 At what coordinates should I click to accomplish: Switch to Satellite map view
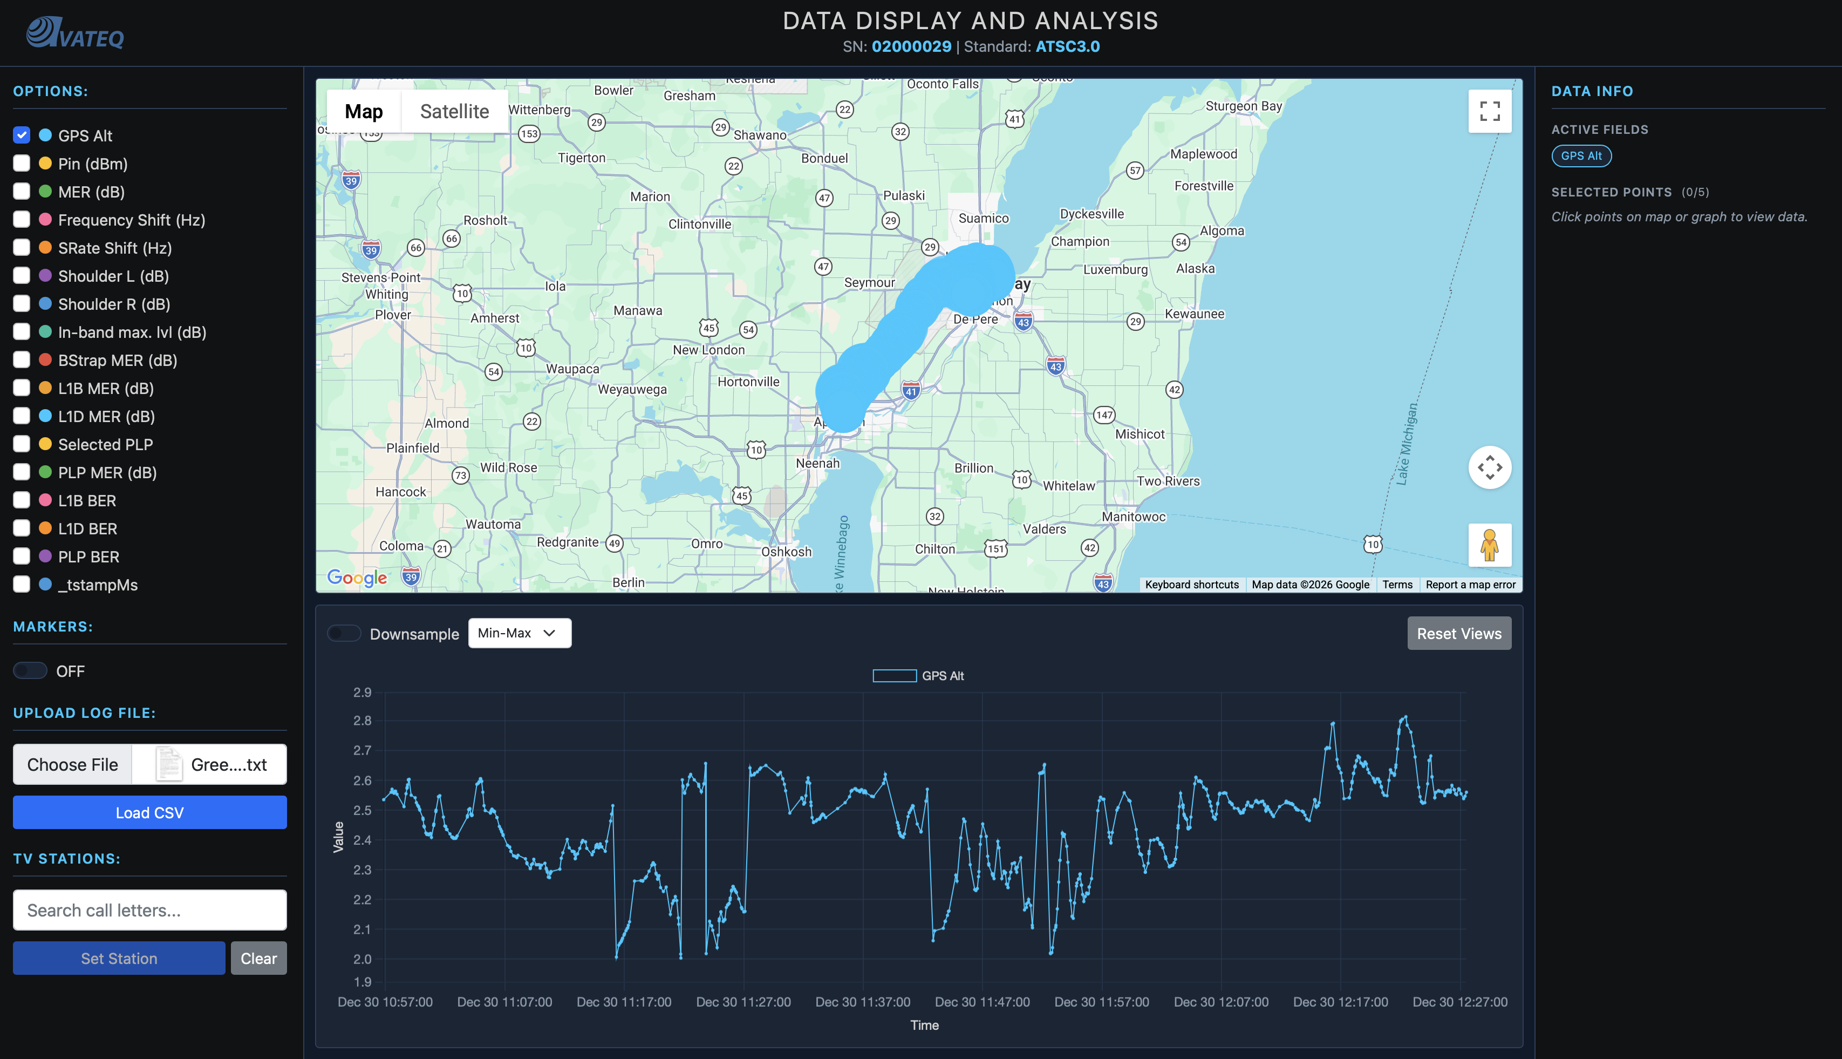[x=454, y=111]
